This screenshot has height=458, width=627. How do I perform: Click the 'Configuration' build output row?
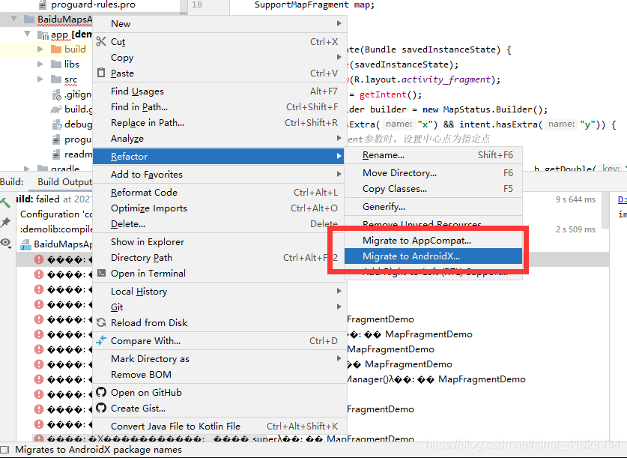56,214
